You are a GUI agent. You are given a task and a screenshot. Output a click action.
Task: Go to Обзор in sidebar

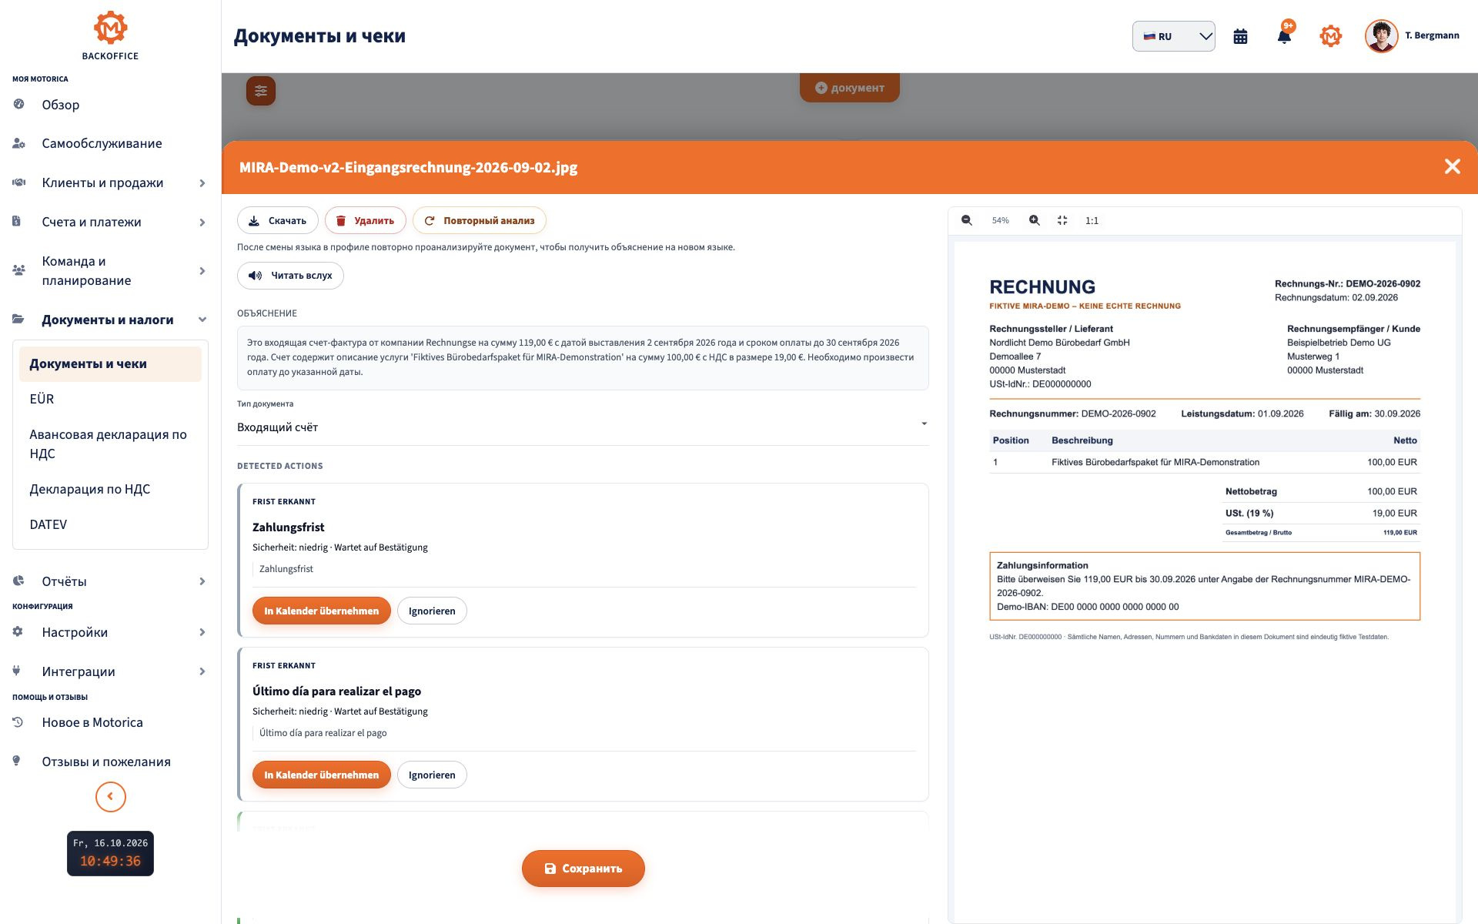tap(110, 105)
